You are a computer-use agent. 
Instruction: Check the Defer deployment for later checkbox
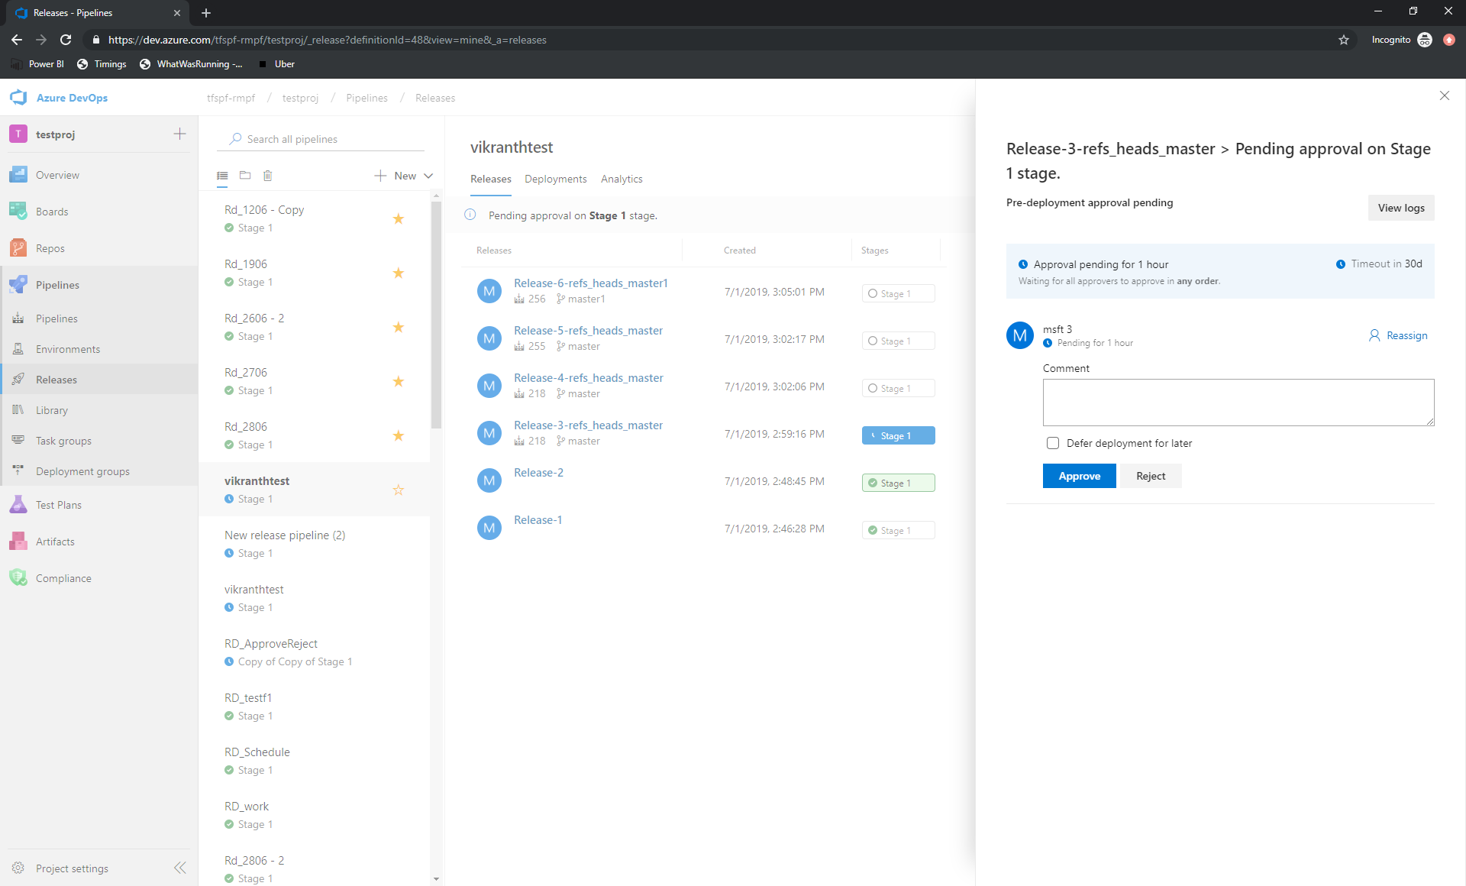pyautogui.click(x=1051, y=442)
